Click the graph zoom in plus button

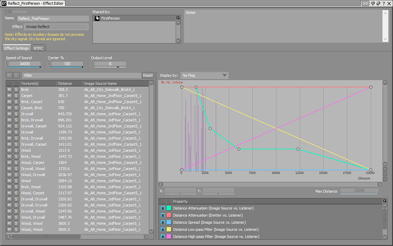pyautogui.click(x=385, y=169)
